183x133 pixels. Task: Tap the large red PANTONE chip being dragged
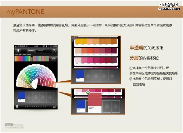pyautogui.click(x=95, y=102)
